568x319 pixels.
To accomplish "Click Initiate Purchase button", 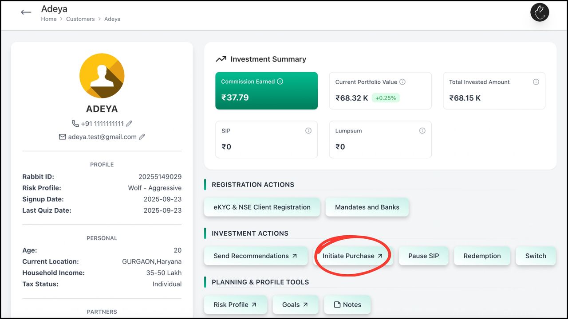I will (x=352, y=256).
